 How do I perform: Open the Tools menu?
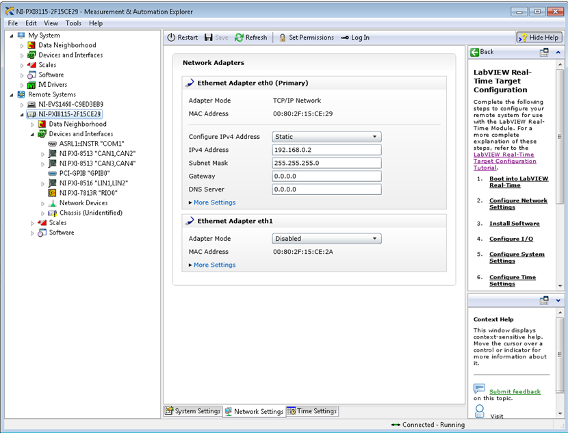[73, 23]
